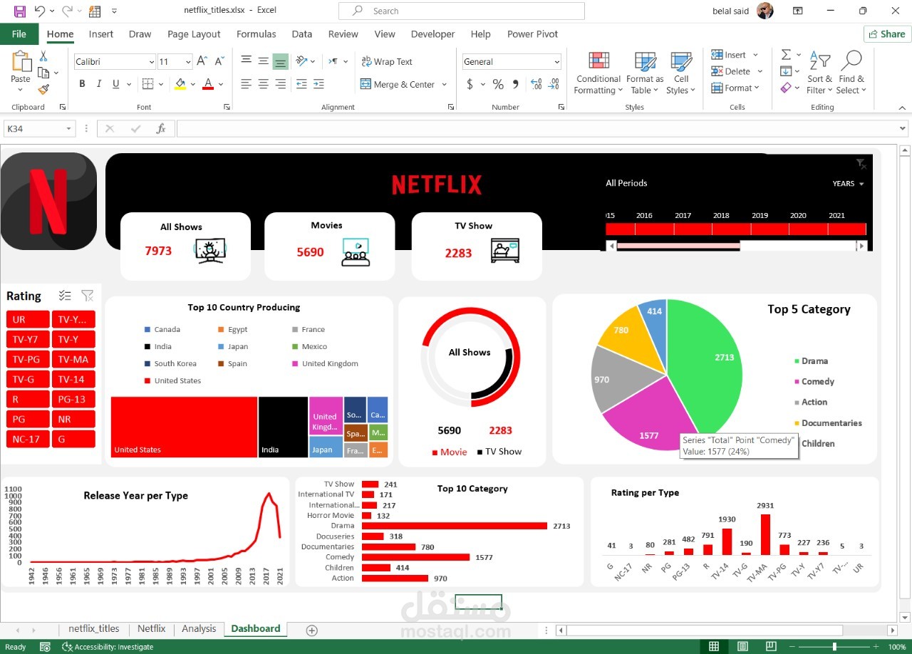Click in the Search box

(x=461, y=11)
